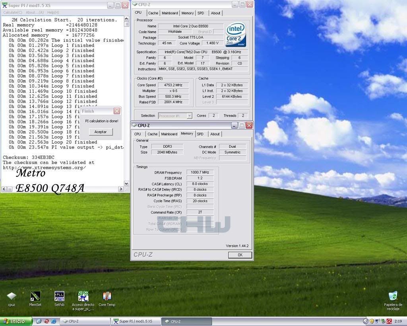Open the Internet Explorer quick launch icon
The height and width of the screenshot is (326, 407).
54,321
